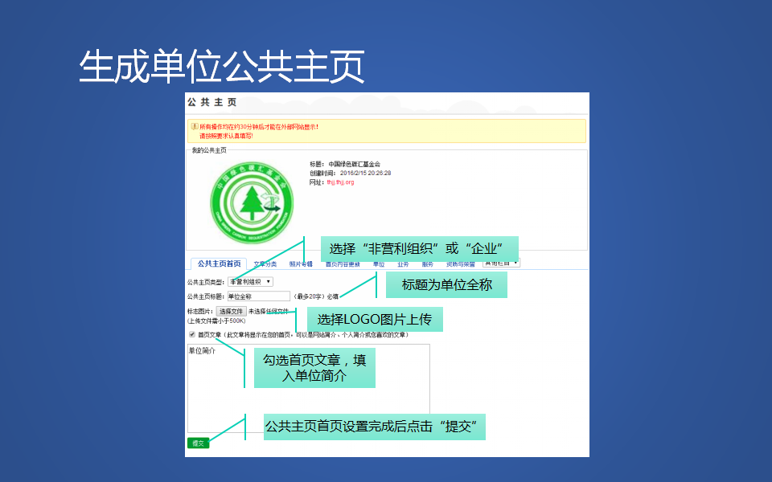Click the 公共主页标题 text input field
772x482 pixels.
coord(257,296)
